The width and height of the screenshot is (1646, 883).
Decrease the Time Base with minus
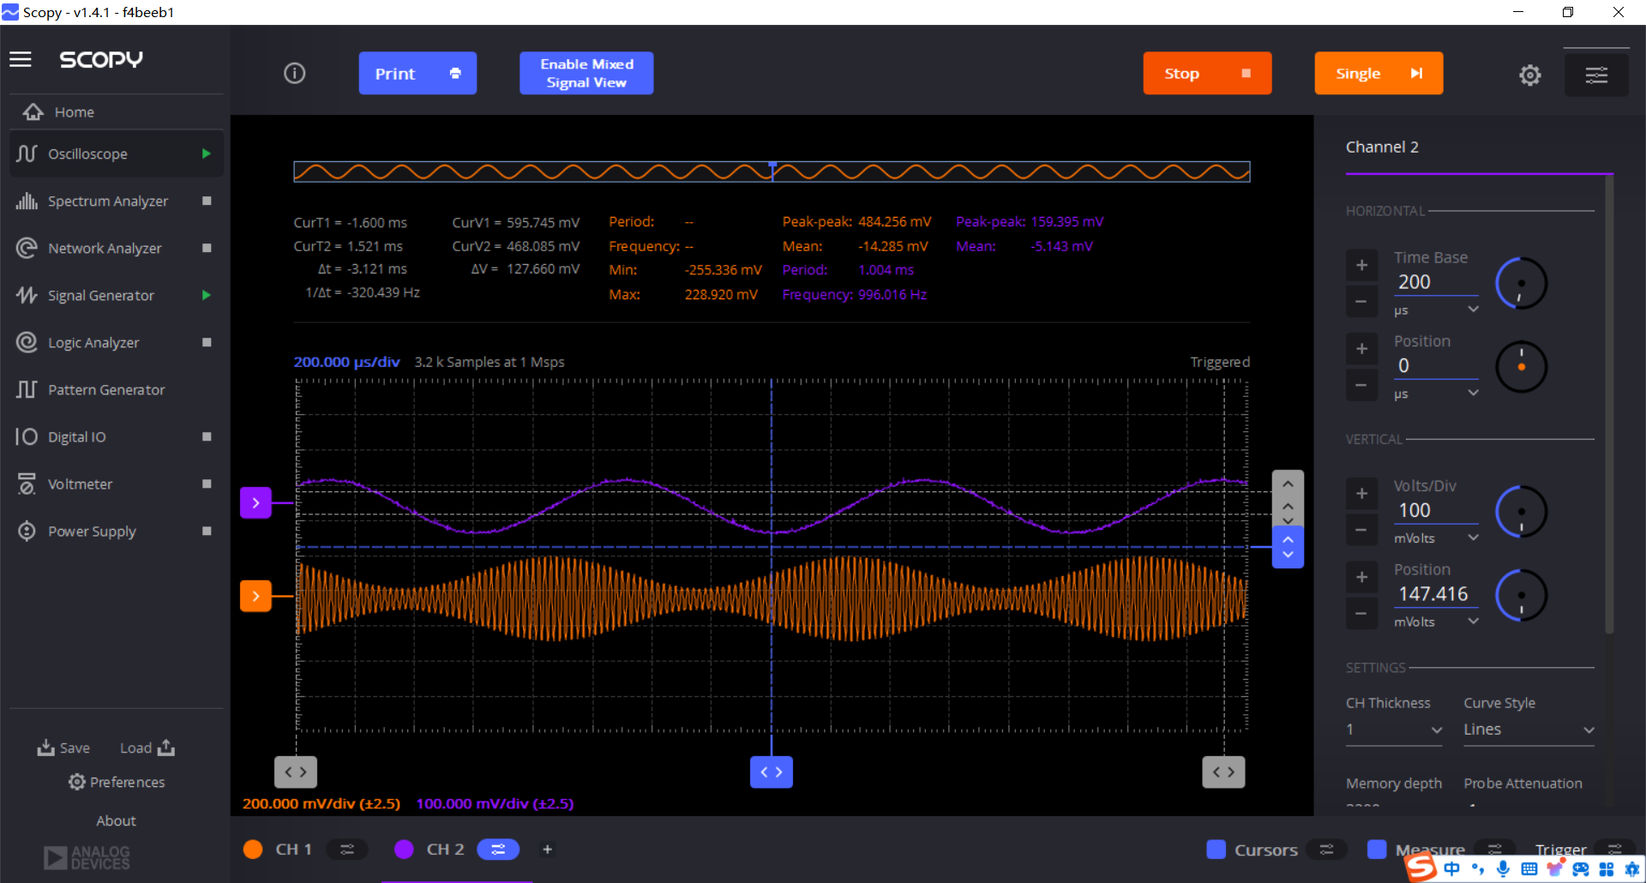(1361, 302)
